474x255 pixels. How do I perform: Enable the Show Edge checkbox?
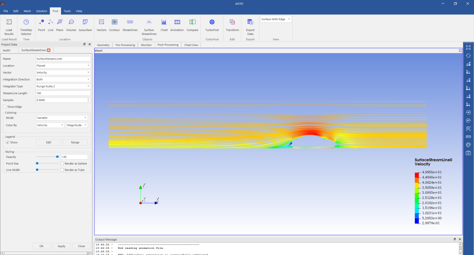point(4,107)
